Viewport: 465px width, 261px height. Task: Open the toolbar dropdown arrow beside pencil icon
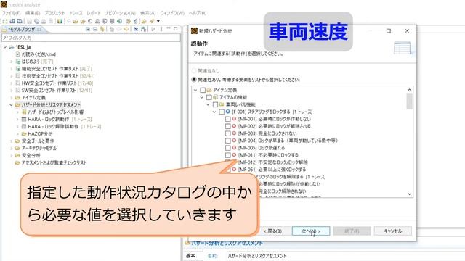(158, 21)
